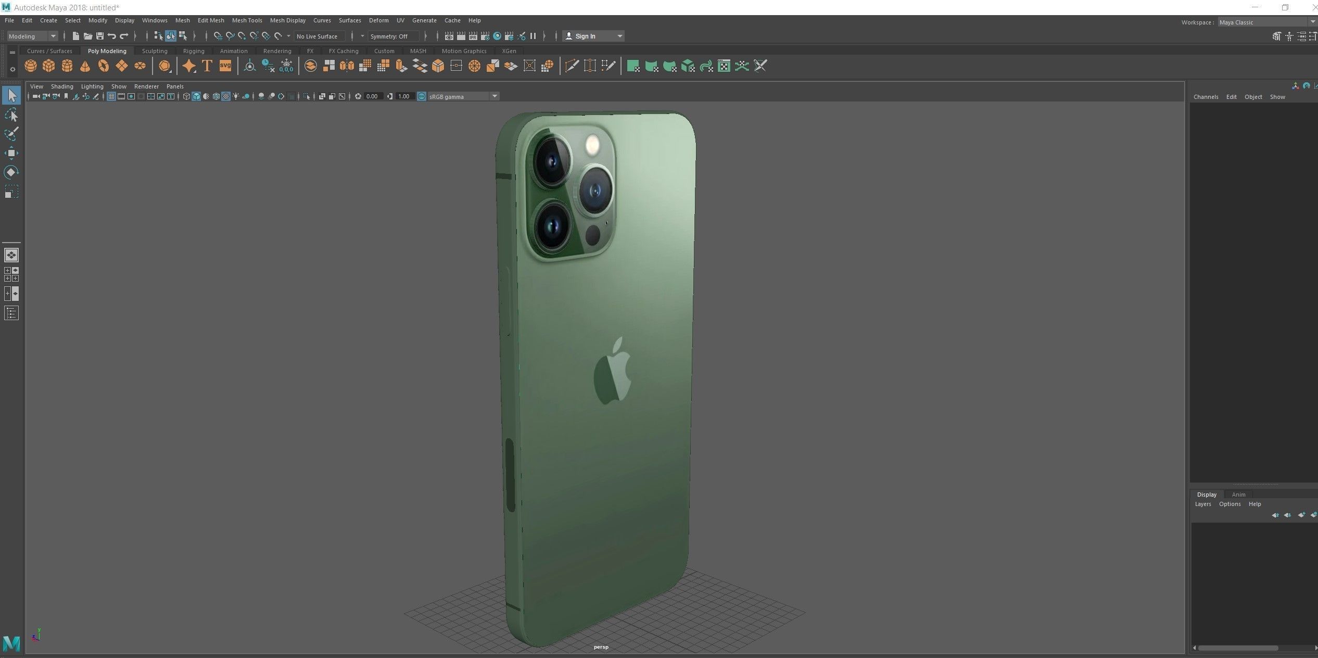Toggle smooth shade all in viewport
The image size is (1318, 658).
coord(196,96)
